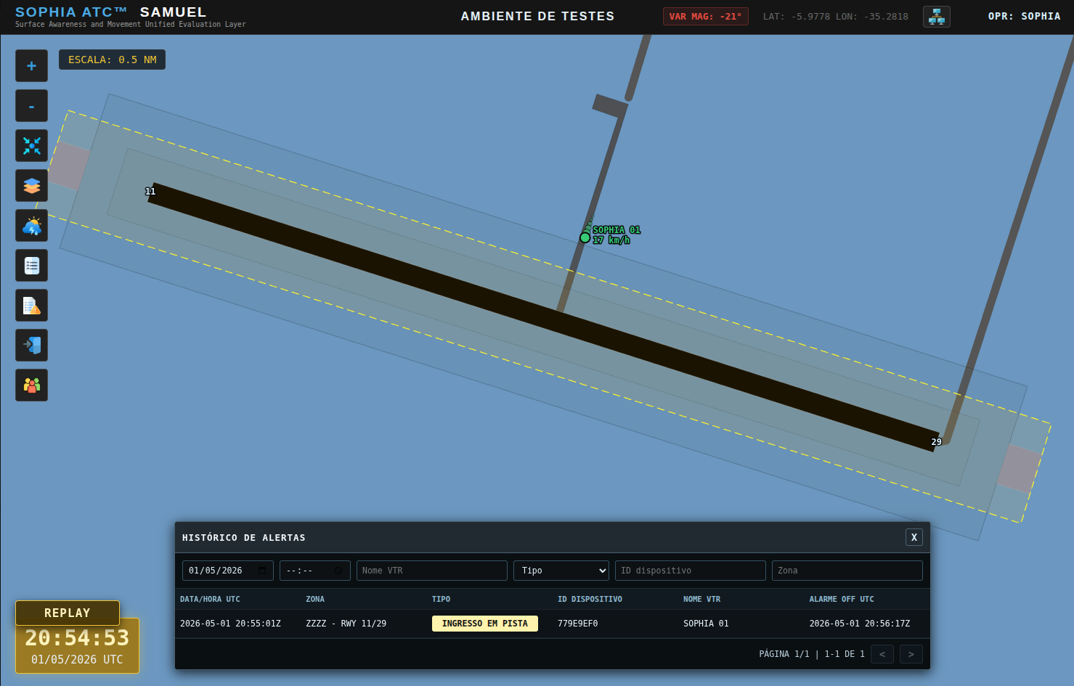This screenshot has height=686, width=1074.
Task: Click the replay clock 20:54:53
Action: 77,637
